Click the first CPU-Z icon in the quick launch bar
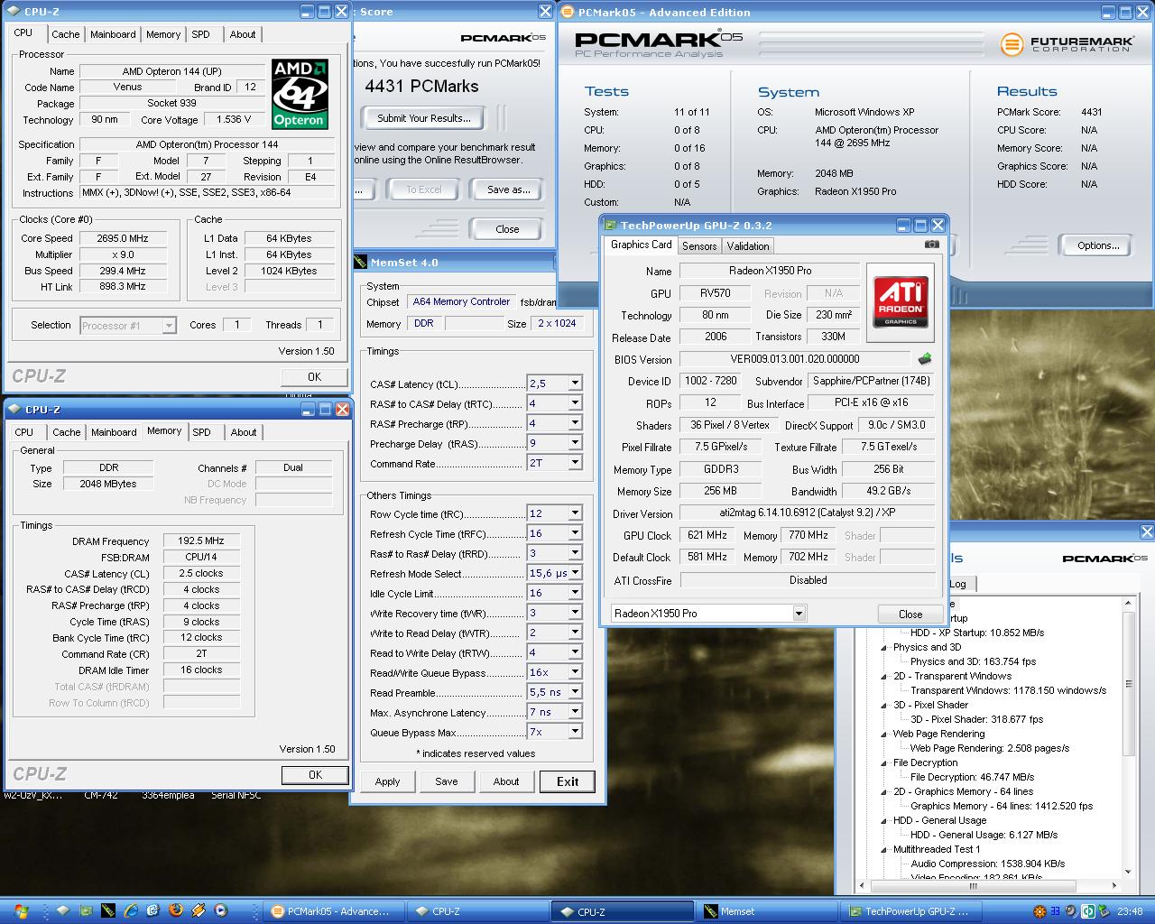 [x=63, y=910]
